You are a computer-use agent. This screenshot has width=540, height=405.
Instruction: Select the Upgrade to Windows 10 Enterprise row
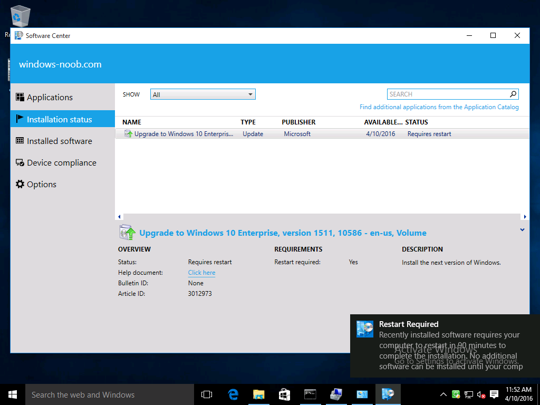point(322,133)
